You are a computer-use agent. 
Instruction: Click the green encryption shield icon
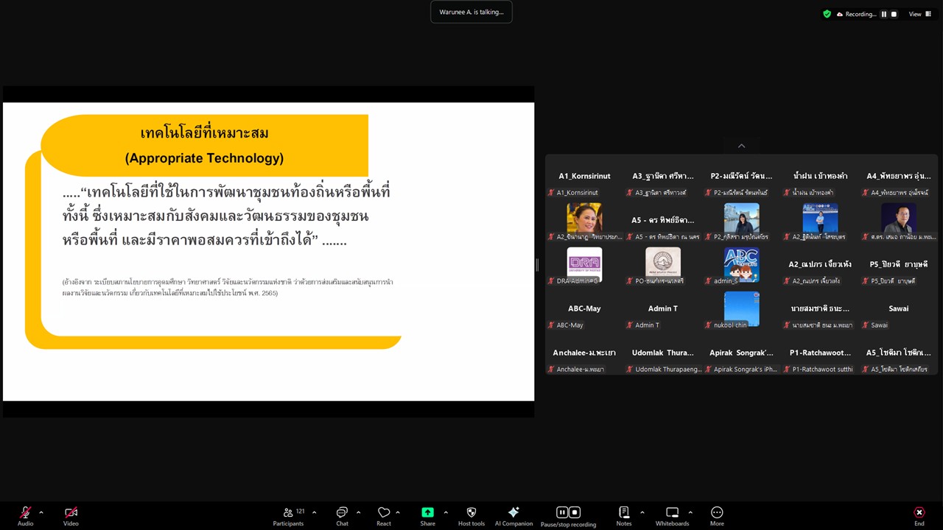[827, 14]
